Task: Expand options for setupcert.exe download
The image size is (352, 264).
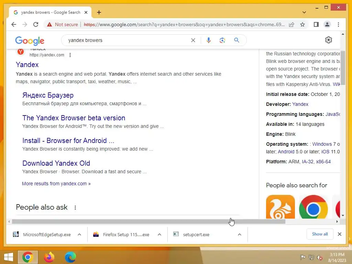Action: click(240, 234)
